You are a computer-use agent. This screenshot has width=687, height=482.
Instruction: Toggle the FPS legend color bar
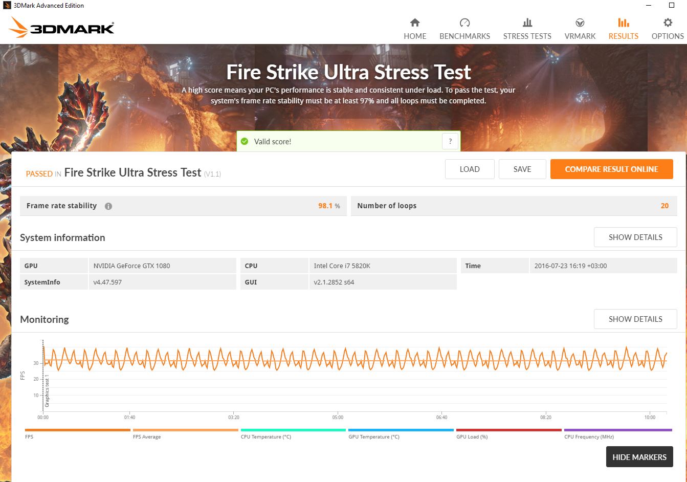77,430
